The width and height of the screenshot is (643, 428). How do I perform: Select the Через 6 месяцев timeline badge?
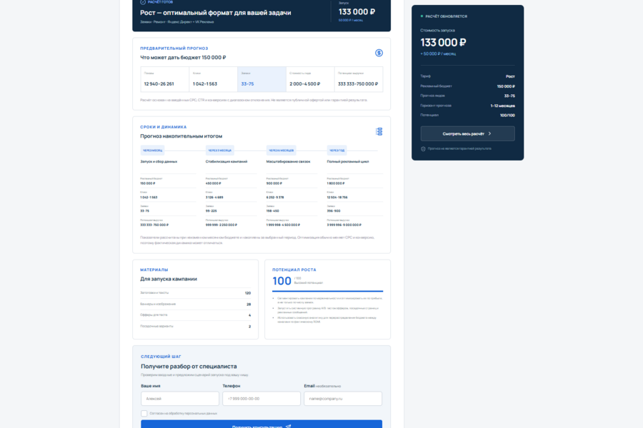281,151
